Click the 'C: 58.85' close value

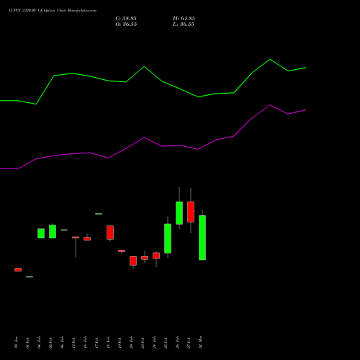click(126, 19)
